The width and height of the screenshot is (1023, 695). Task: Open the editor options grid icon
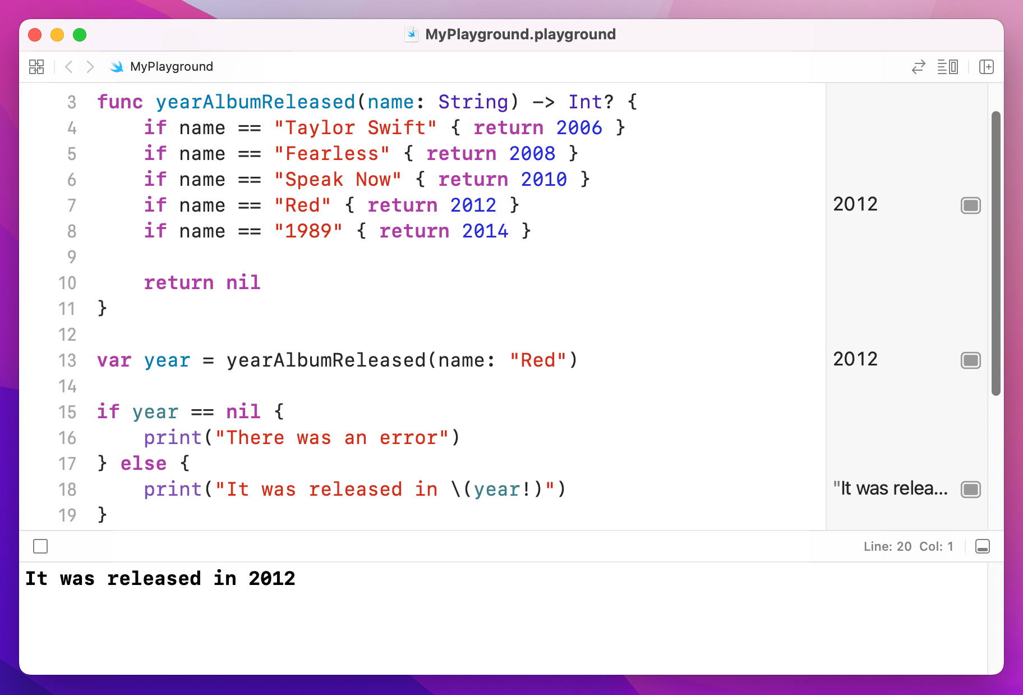click(36, 67)
